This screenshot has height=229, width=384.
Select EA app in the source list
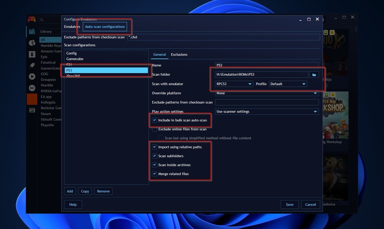pyautogui.click(x=46, y=97)
